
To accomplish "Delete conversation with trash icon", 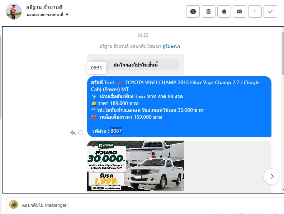I will (208, 12).
